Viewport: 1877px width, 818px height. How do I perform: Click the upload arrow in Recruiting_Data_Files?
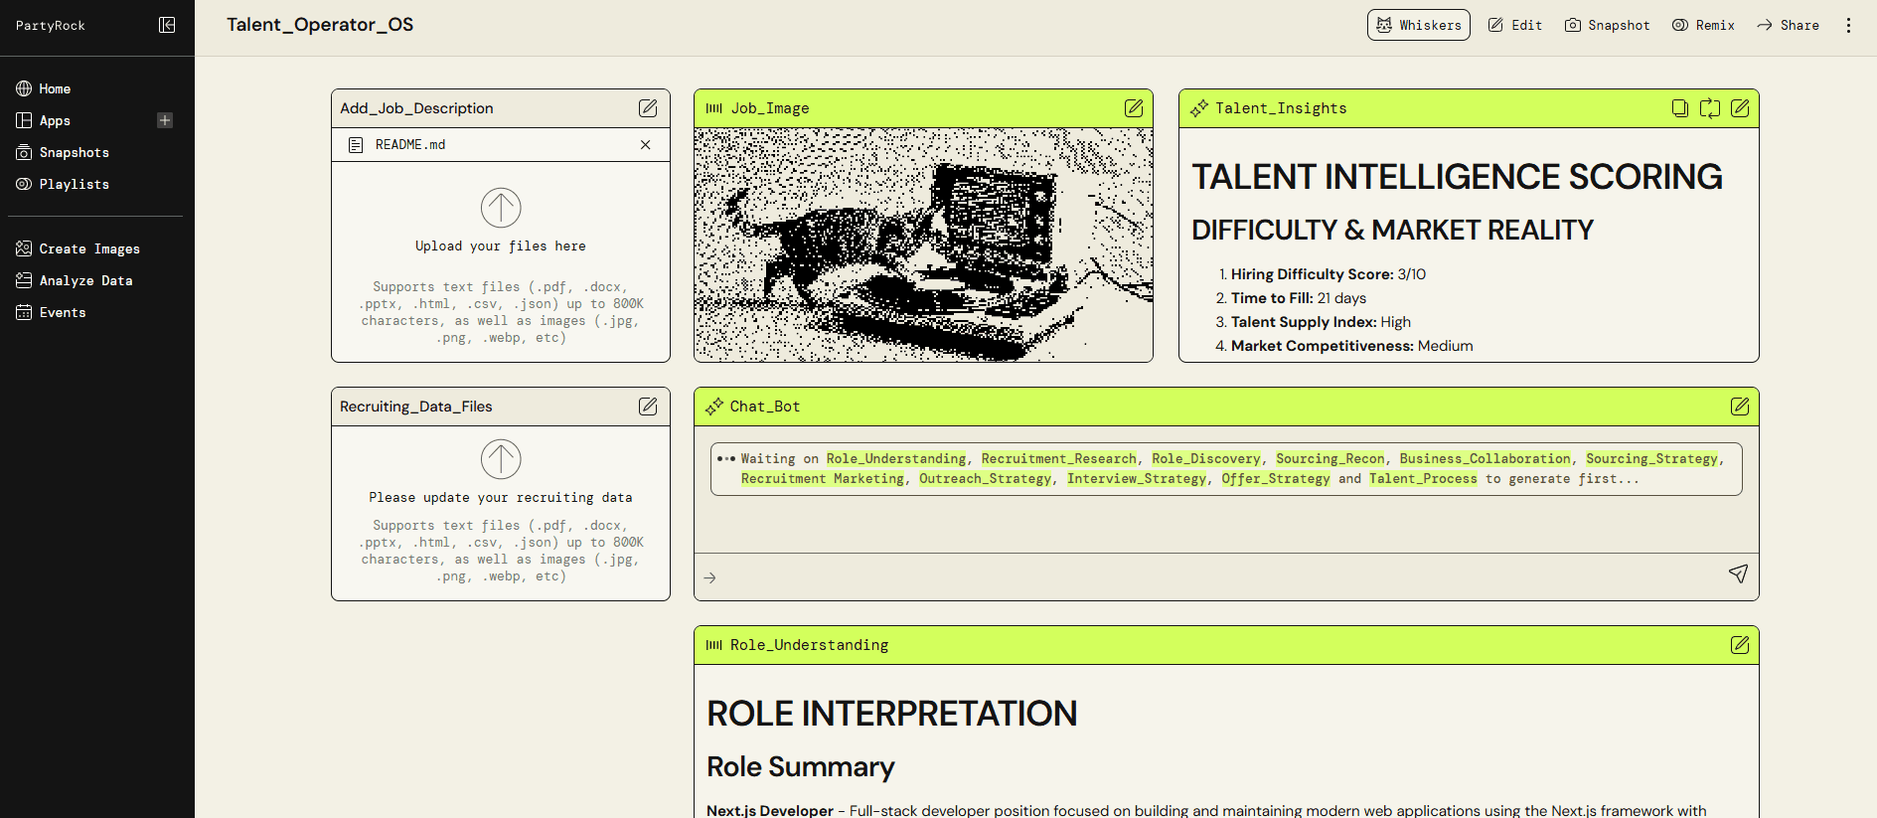click(501, 459)
